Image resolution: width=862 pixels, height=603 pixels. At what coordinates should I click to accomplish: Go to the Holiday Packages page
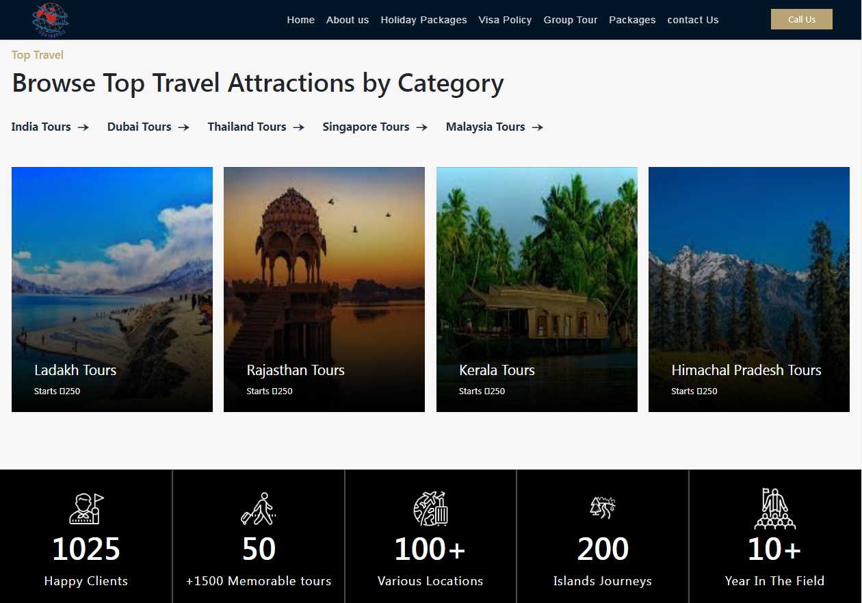[423, 20]
